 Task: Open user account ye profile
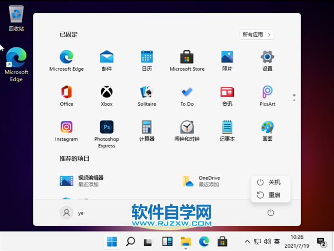pos(73,213)
